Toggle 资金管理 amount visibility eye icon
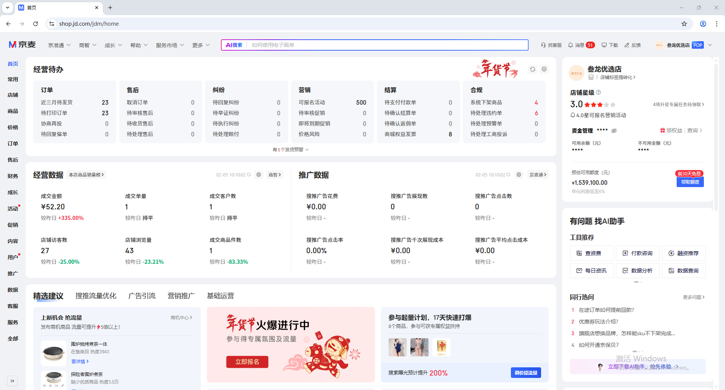This screenshot has width=725, height=390. [x=614, y=131]
